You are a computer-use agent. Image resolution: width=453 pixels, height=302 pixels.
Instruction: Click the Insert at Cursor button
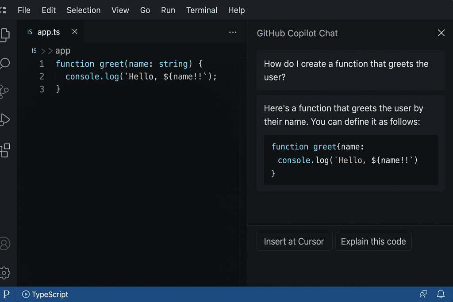tap(294, 241)
